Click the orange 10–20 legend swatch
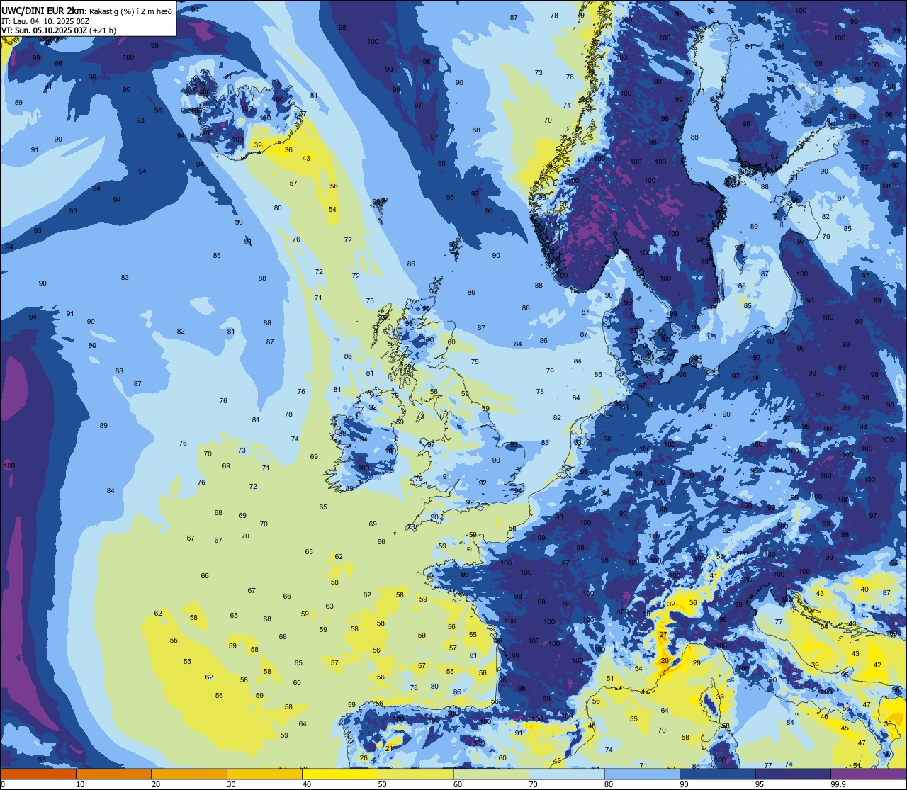Screen dimensions: 907x790 click(113, 774)
